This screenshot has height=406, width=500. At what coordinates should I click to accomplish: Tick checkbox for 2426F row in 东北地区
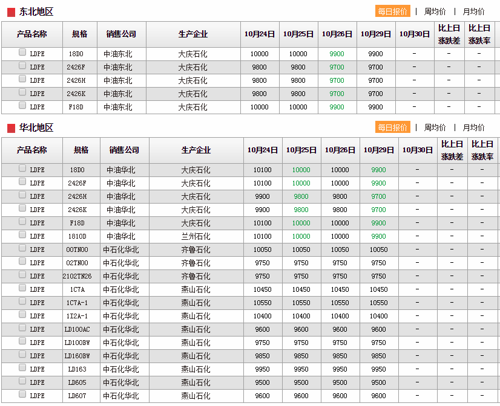22,65
